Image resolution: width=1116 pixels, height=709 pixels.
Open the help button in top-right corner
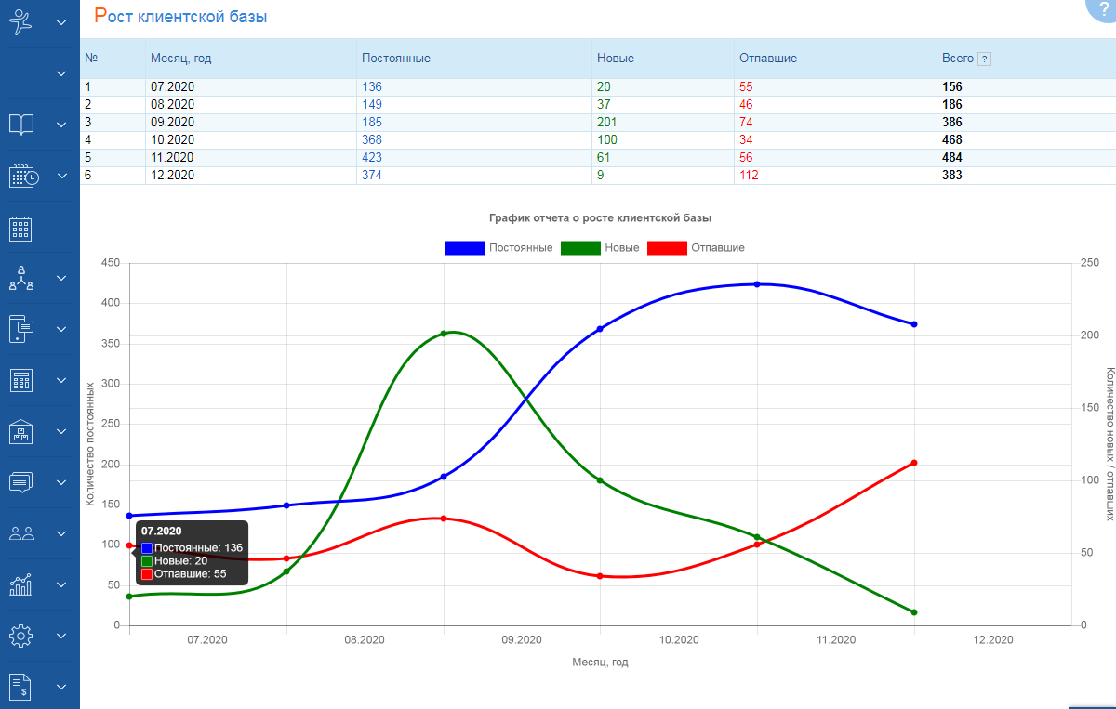[x=1103, y=7]
